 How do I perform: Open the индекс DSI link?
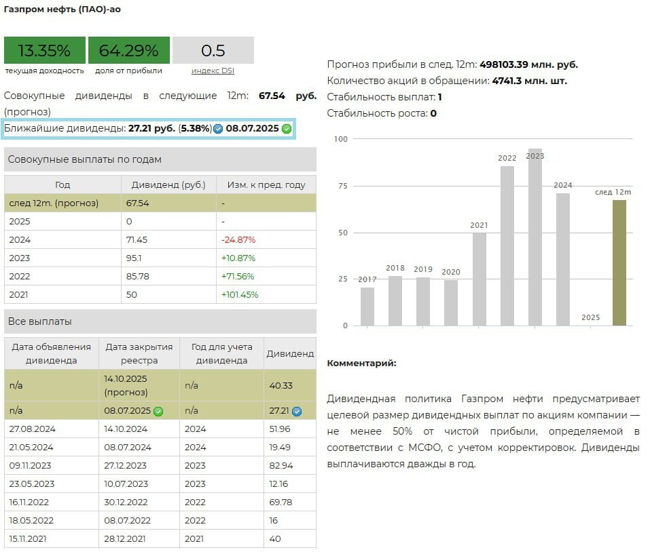213,71
